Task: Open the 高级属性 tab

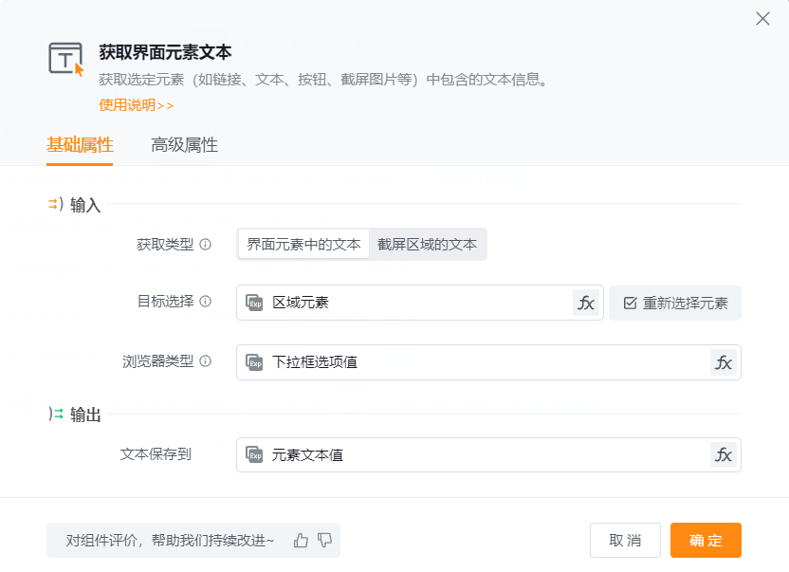Action: pyautogui.click(x=184, y=146)
